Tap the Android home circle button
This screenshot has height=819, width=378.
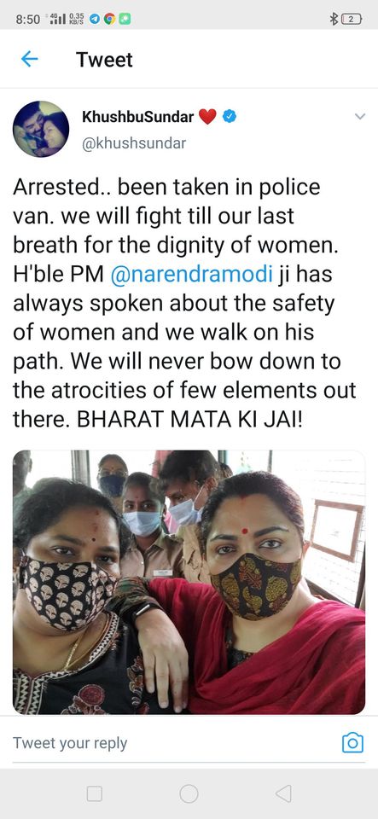click(x=189, y=794)
